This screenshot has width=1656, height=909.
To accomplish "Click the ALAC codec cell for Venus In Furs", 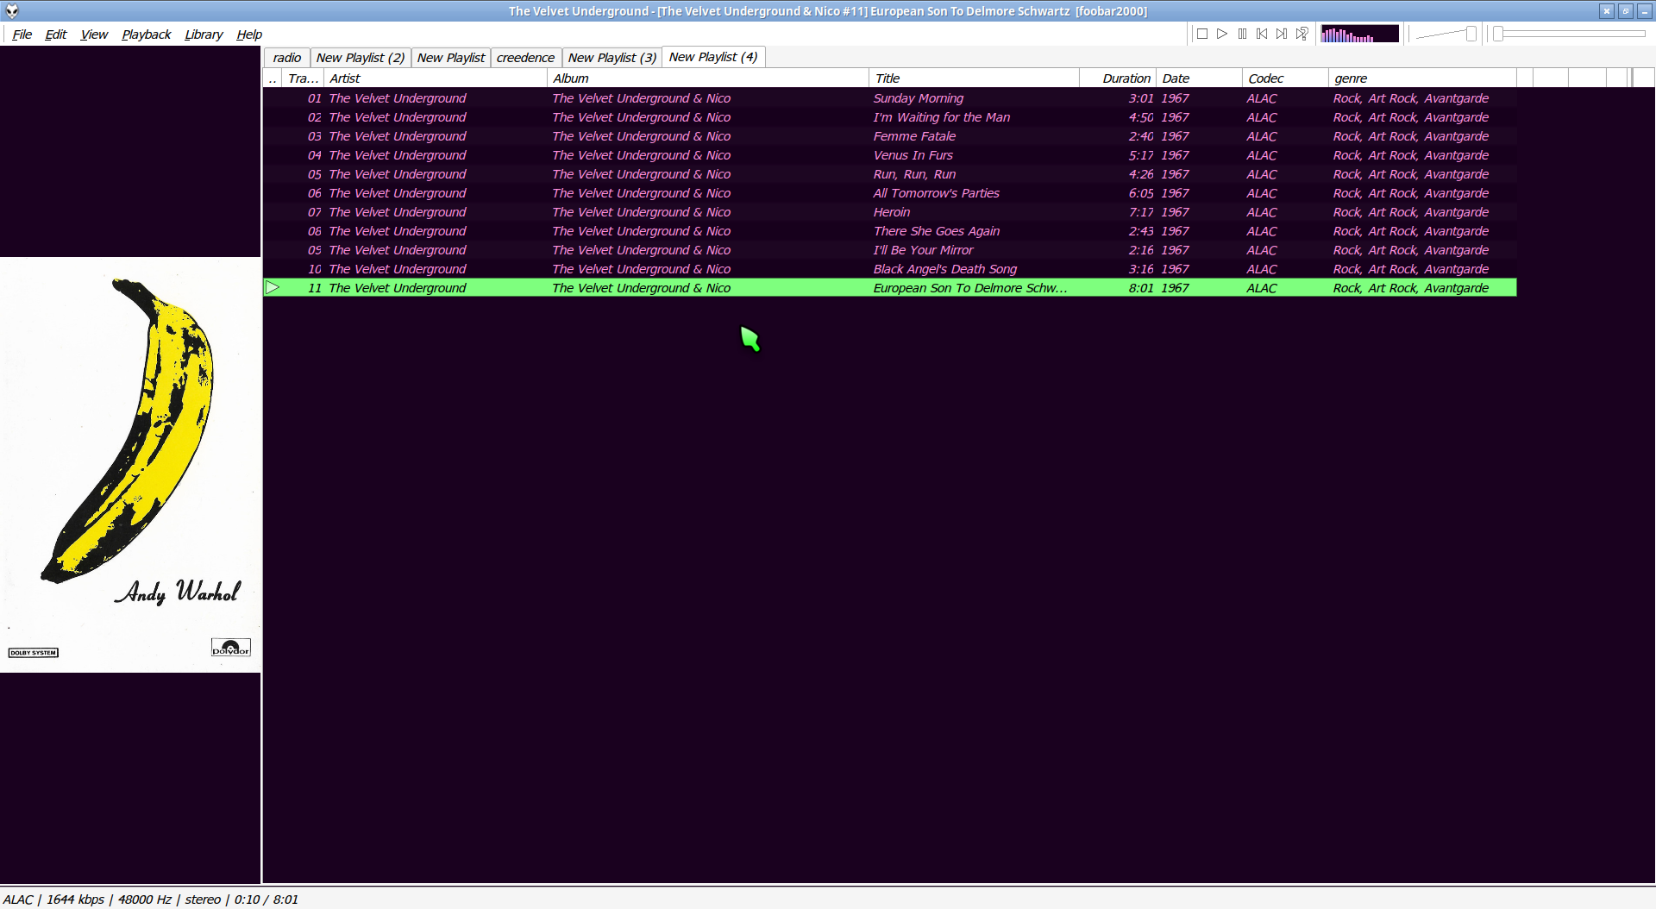I will click(1261, 155).
